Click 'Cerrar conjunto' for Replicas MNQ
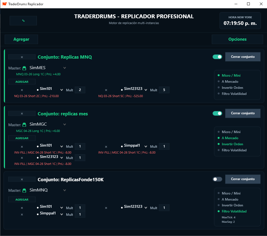This screenshot has width=267, height=236. click(x=243, y=56)
